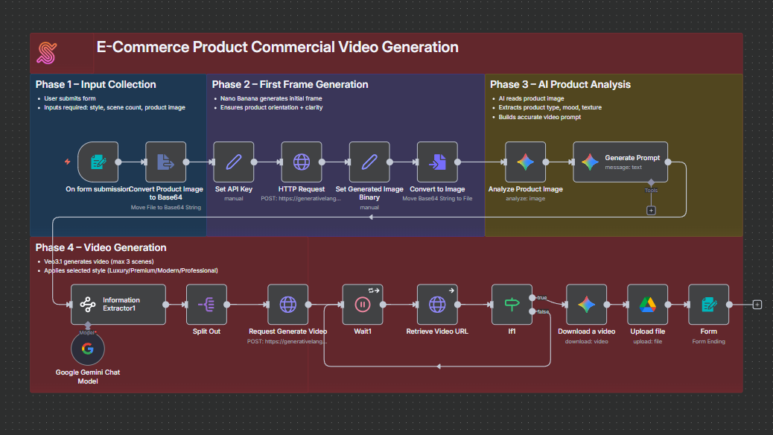Click the plus to add a Tool below Generate Prompt
The width and height of the screenshot is (773, 435).
650,211
